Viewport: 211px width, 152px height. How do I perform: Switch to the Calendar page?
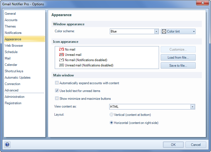coord(11,65)
